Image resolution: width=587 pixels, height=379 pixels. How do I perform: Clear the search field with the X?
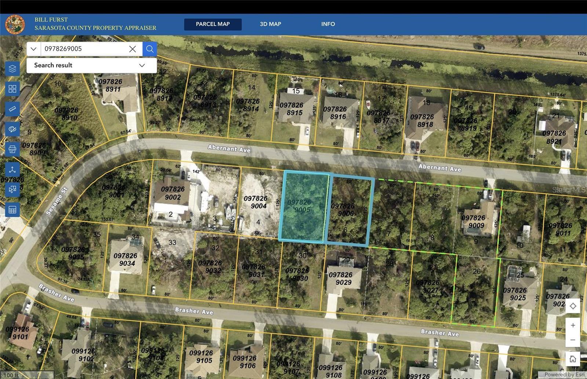[132, 49]
